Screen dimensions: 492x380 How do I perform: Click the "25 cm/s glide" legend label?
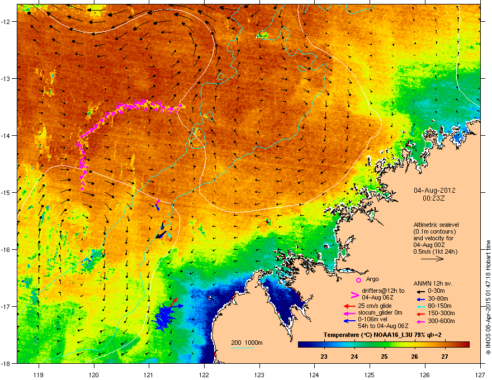point(375,306)
